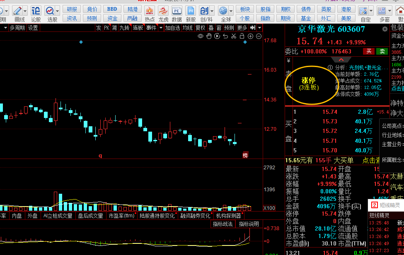Click the 研报 research report button
The height and width of the screenshot is (255, 404).
pos(72,9)
